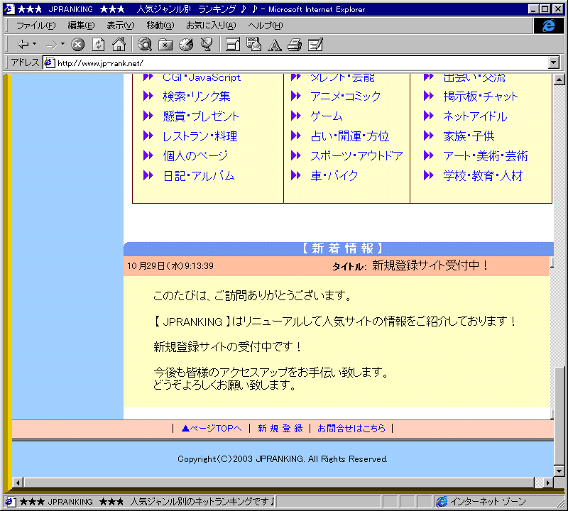Open the 家族・子供 category link
Viewport: 568px width, 511px height.
469,136
